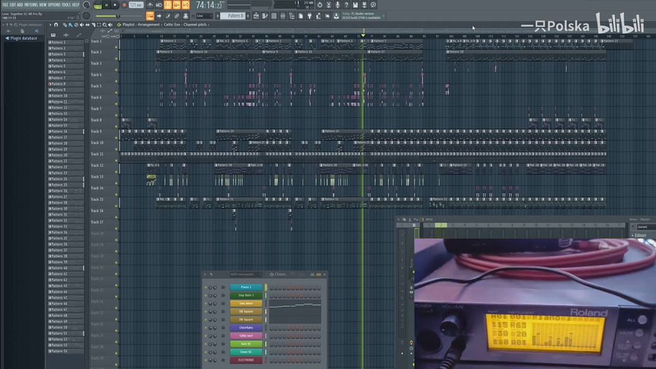656x369 pixels.
Task: Open the OPTIONS menu
Action: [x=54, y=5]
